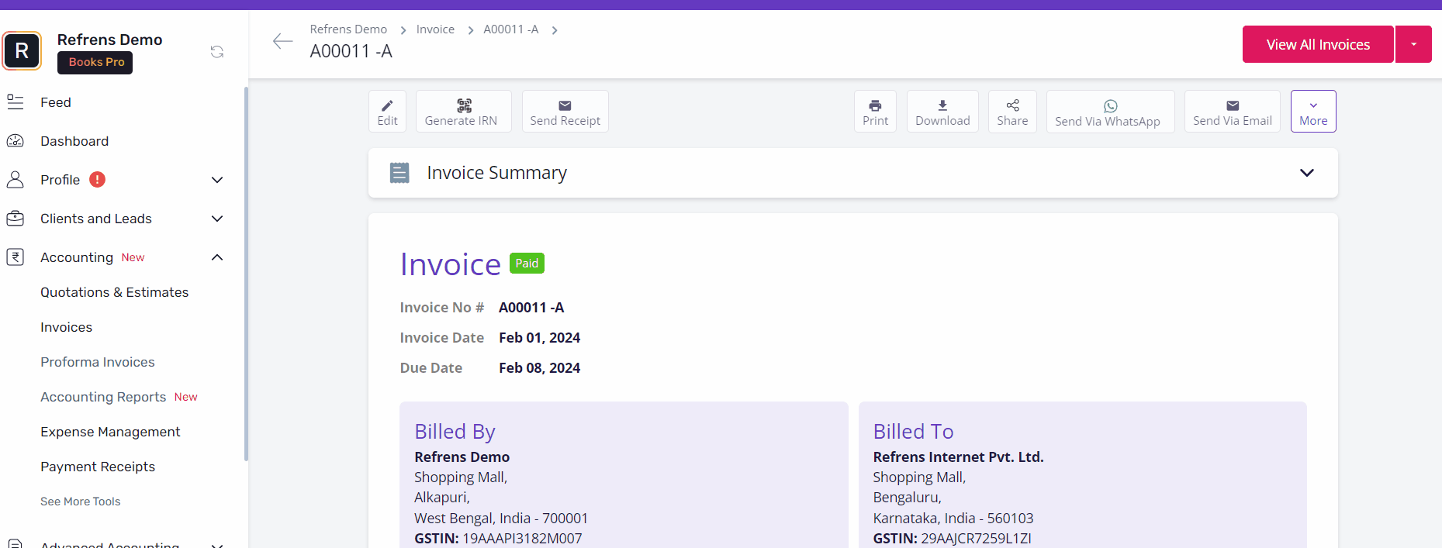Print the invoice
The height and width of the screenshot is (548, 1442).
tap(875, 112)
